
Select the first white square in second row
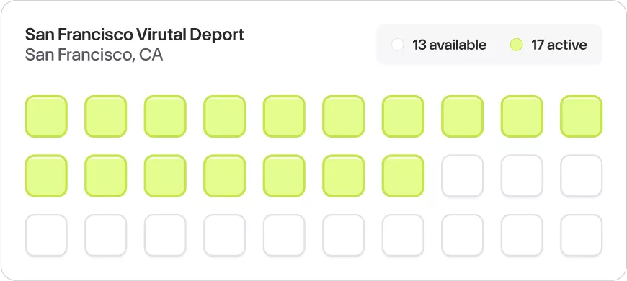[462, 176]
